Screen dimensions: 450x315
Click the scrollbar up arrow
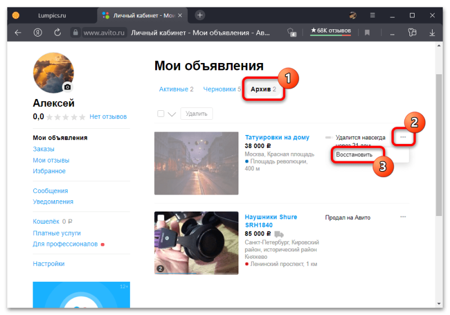click(439, 46)
